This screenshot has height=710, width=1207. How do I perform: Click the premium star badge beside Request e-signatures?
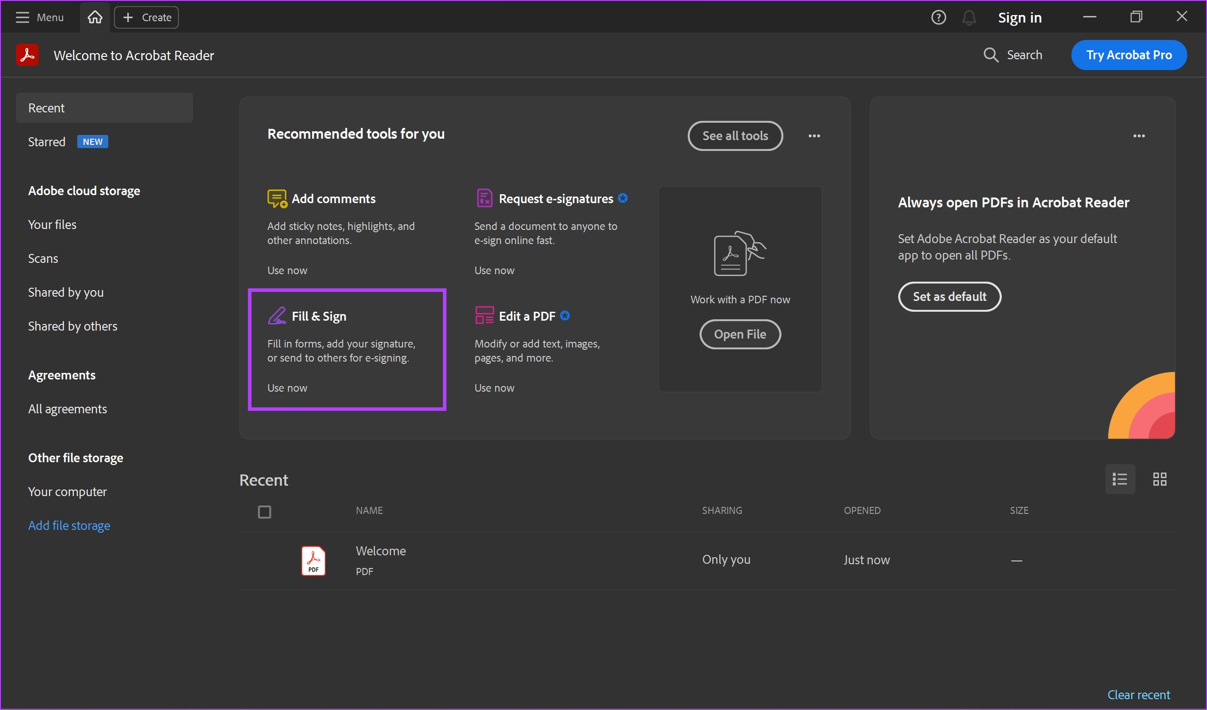click(x=622, y=198)
